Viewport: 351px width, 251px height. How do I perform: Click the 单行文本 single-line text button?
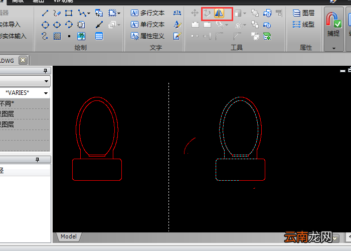pos(148,25)
